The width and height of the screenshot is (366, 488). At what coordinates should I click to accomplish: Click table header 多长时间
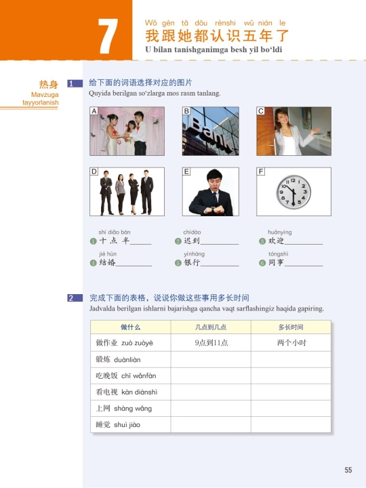(291, 327)
